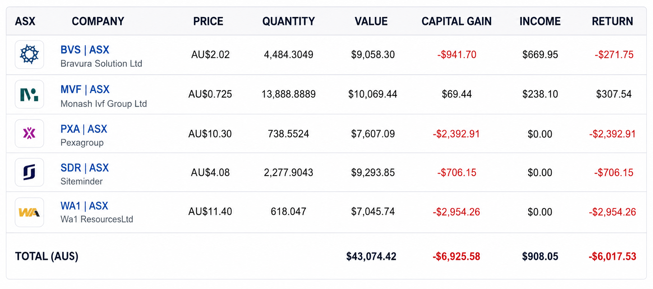This screenshot has width=653, height=289.
Task: Click the -$2,954.26 capital gain for WA1
Action: pos(456,212)
